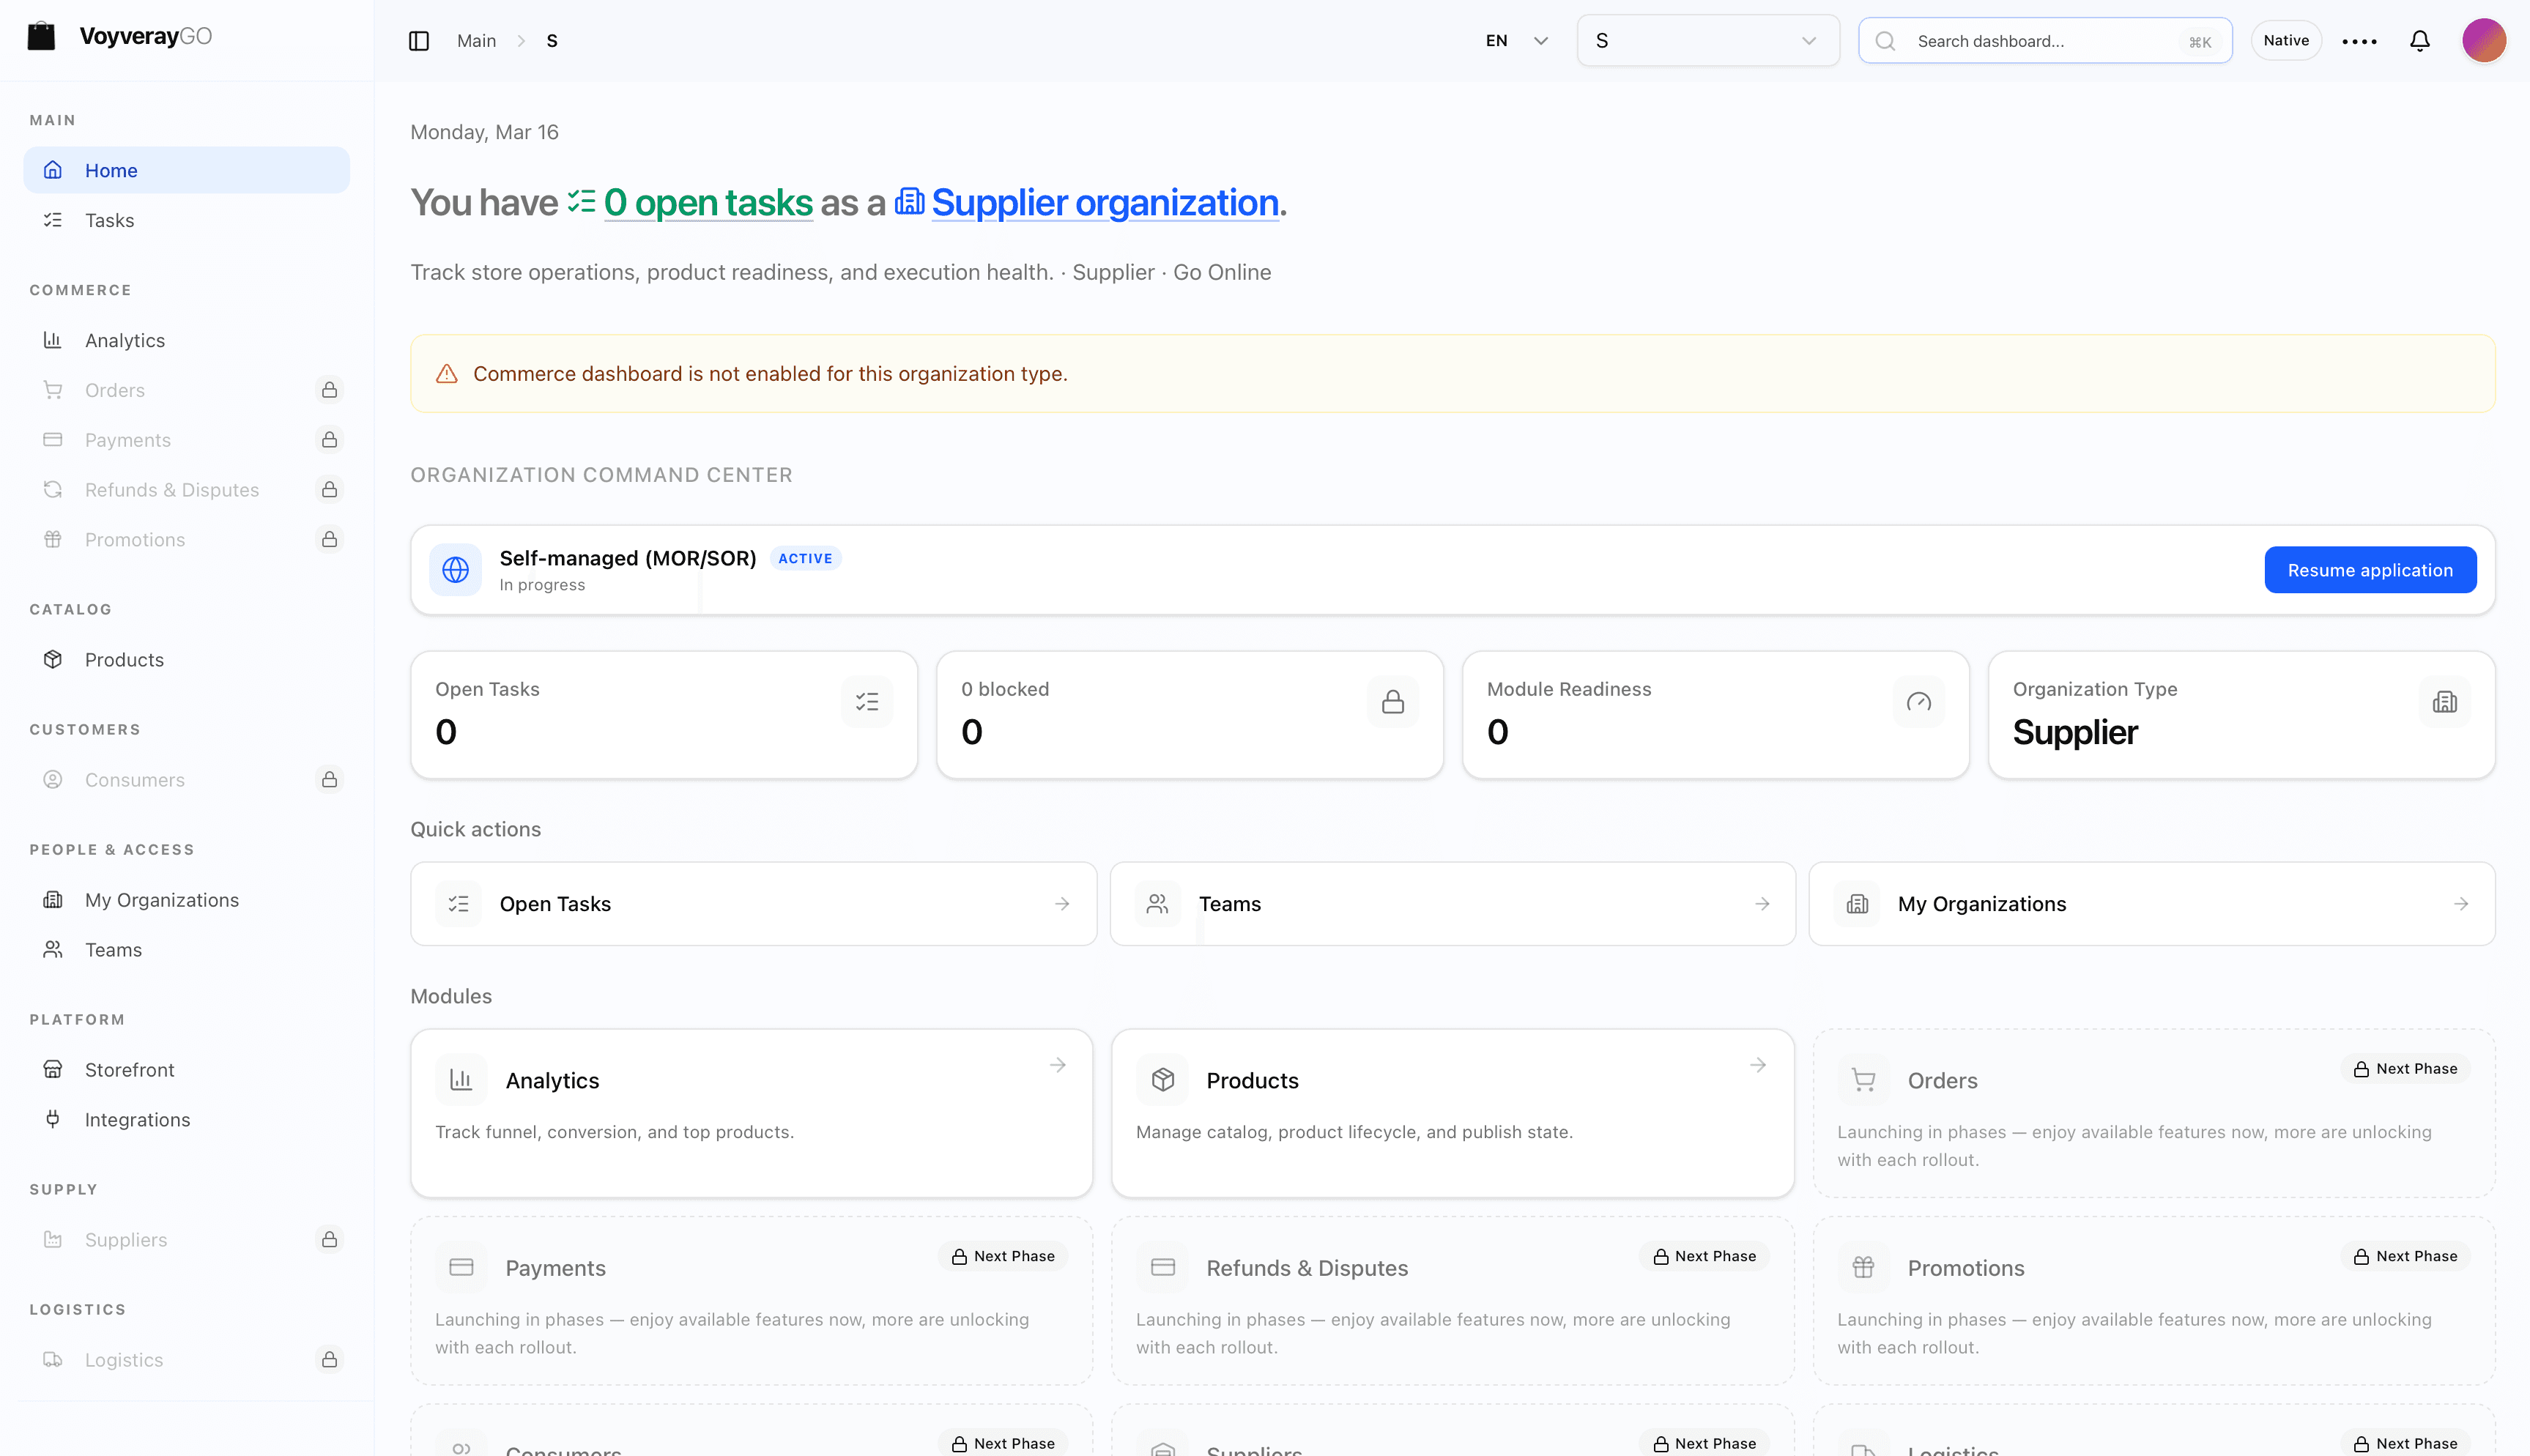The image size is (2530, 1456).
Task: Click the ACTIVE status badge
Action: [x=805, y=559]
